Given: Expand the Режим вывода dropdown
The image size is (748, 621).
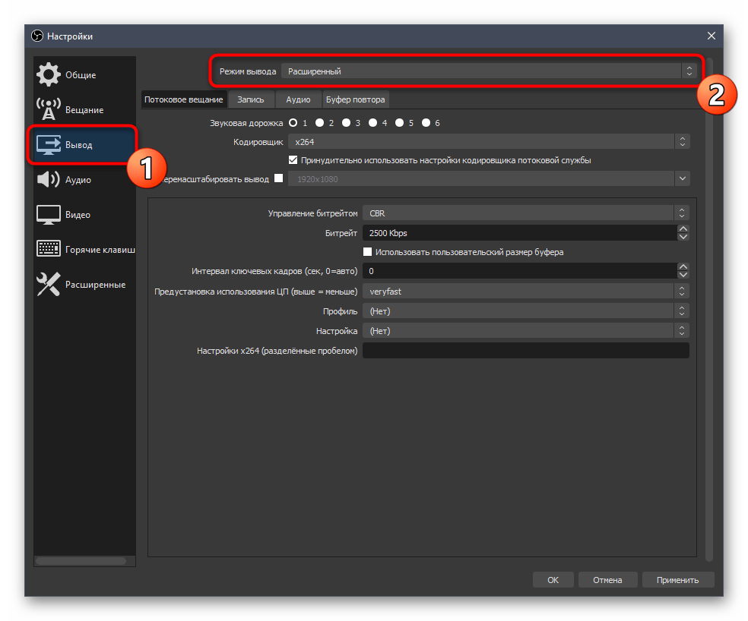Looking at the screenshot, I should pyautogui.click(x=488, y=71).
